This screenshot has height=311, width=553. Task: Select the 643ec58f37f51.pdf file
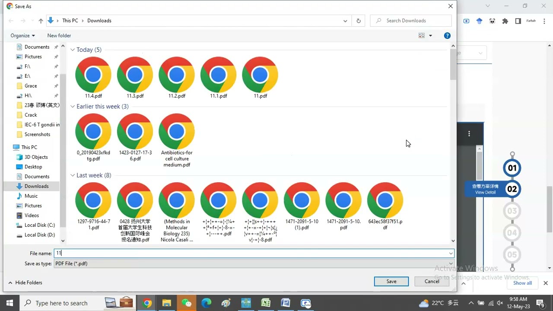[385, 206]
